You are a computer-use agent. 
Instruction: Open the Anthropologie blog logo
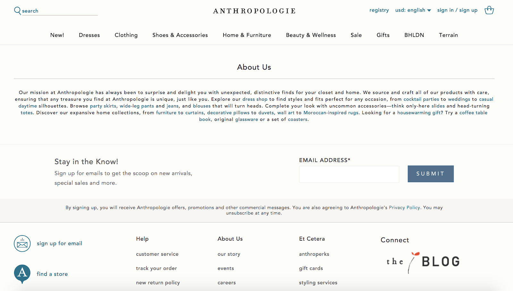423,262
